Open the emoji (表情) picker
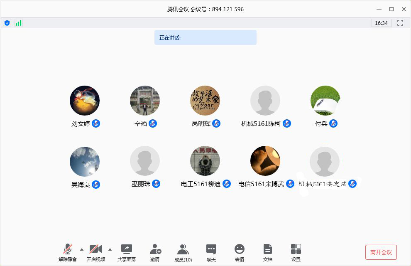 click(240, 252)
